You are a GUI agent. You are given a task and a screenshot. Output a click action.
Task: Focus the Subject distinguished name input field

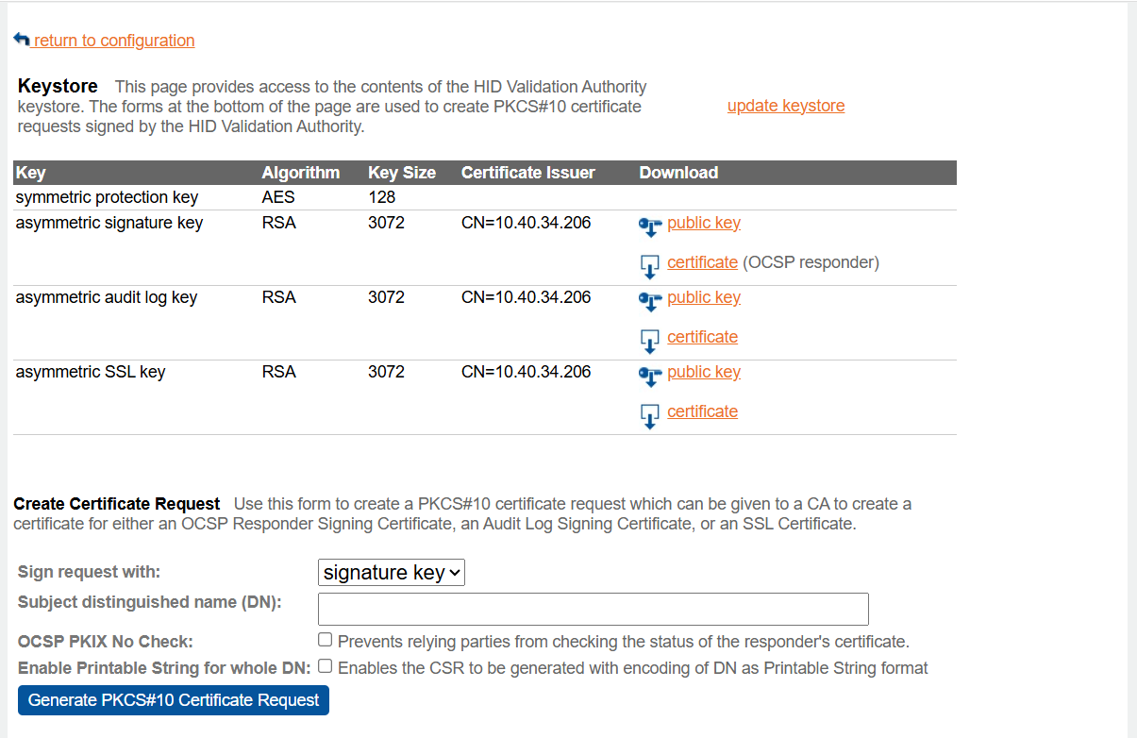(x=593, y=609)
